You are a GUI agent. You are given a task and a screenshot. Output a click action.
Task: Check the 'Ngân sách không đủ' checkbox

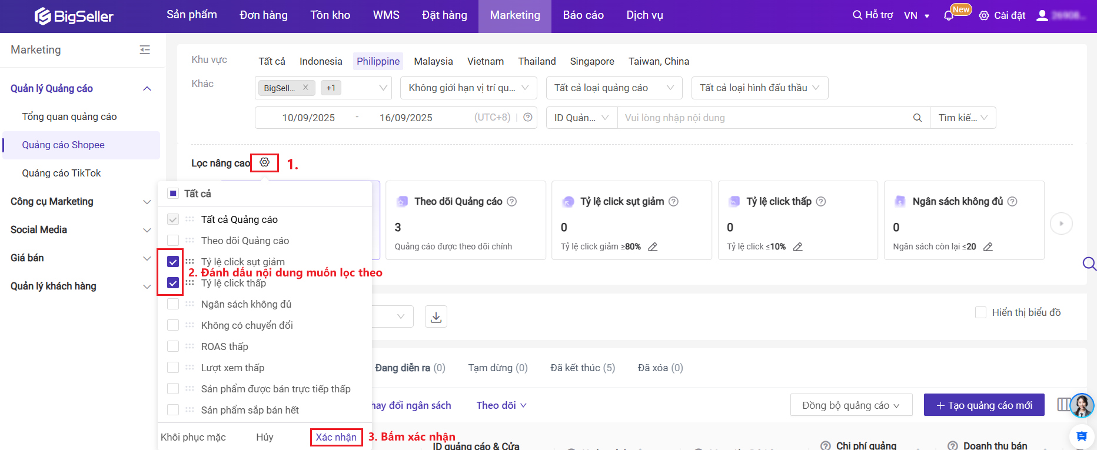pos(173,304)
